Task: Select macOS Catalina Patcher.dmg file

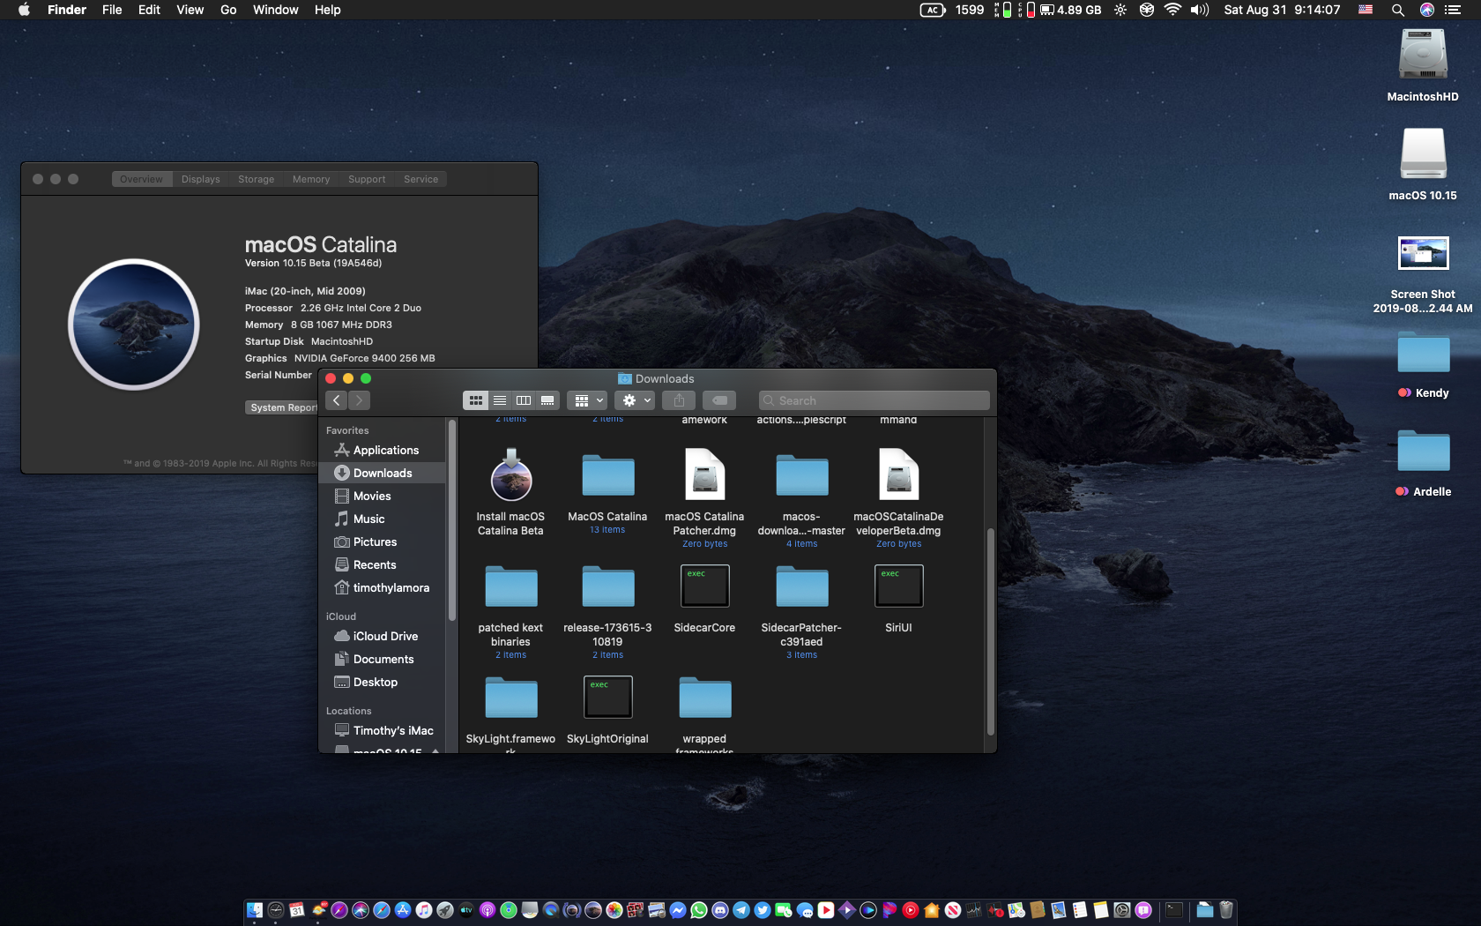Action: click(704, 474)
